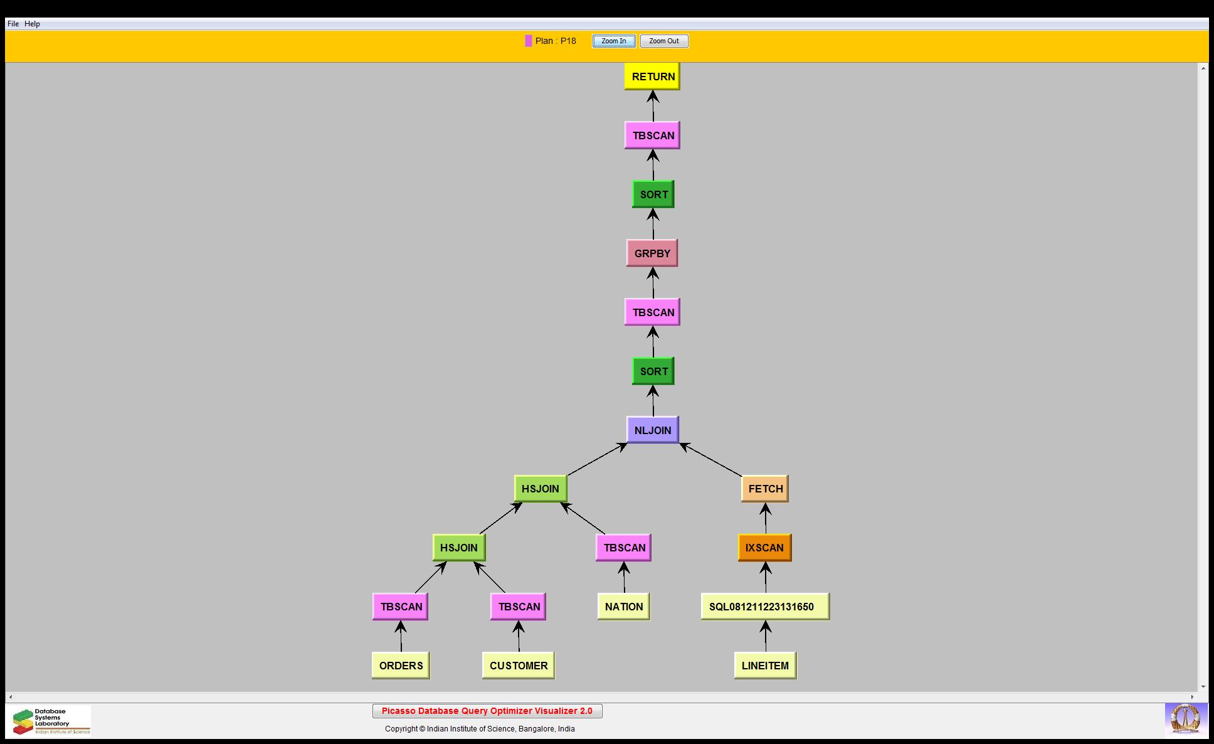Click the SQL081211223131650 index node
This screenshot has height=744, width=1214.
[764, 607]
